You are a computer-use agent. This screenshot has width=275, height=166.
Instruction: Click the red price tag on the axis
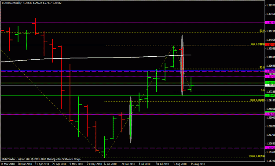point(270,44)
